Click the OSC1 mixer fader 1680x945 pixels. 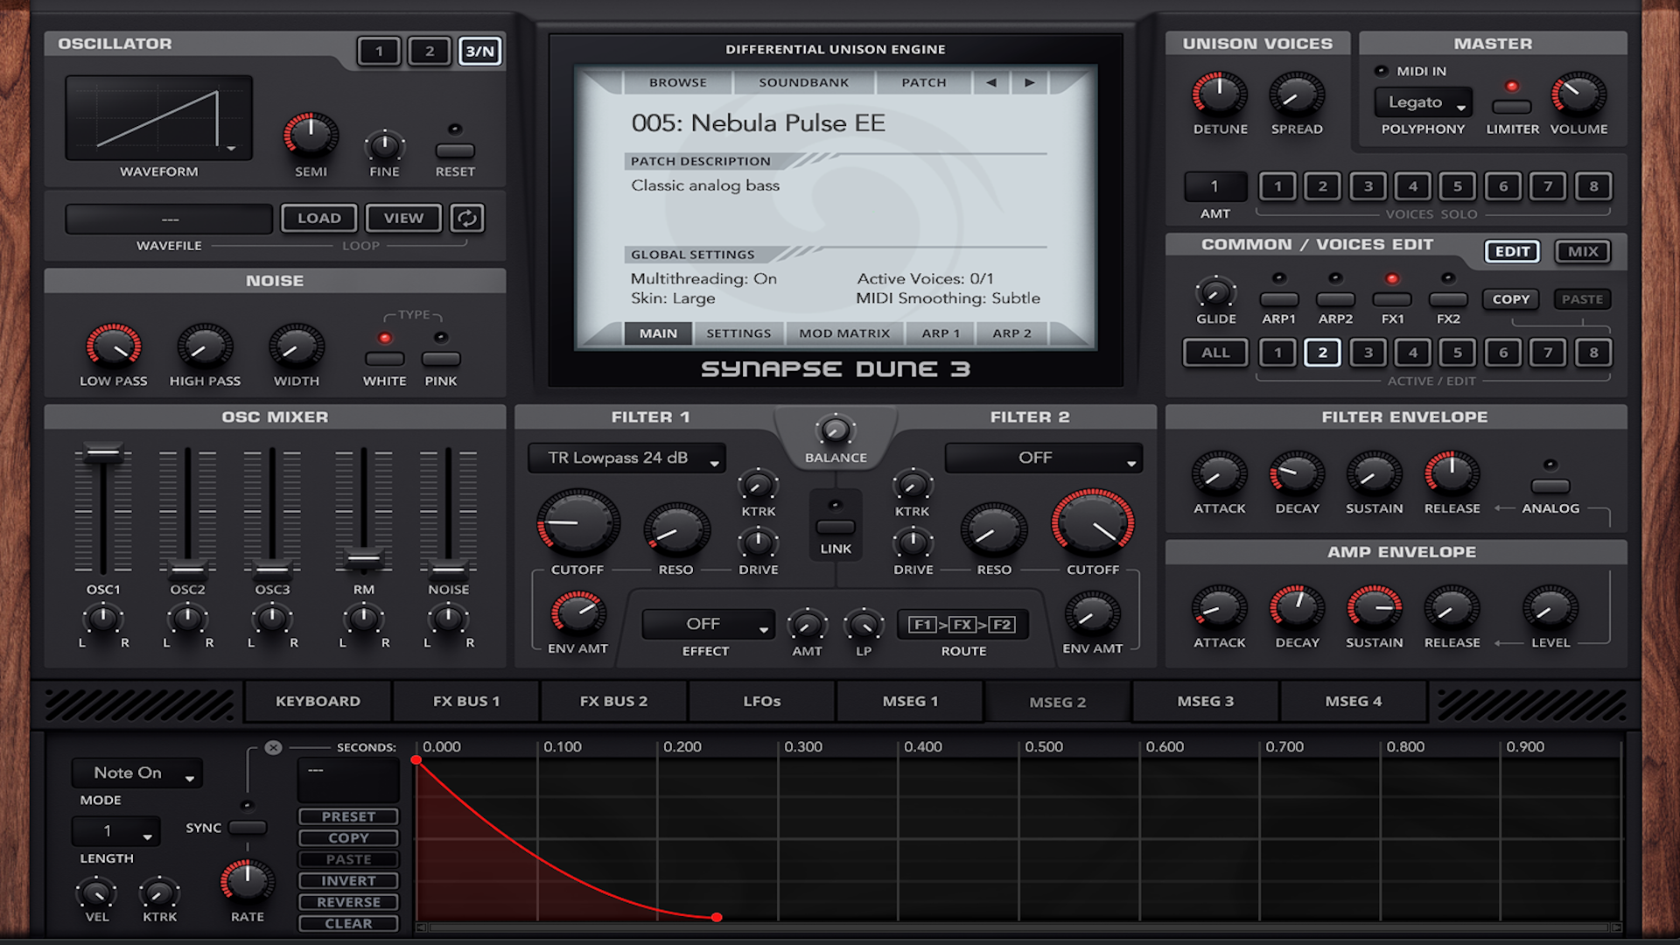(103, 453)
